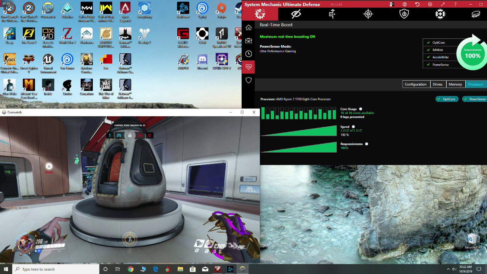
Task: Click the Speed info dot
Action: pyautogui.click(x=353, y=127)
